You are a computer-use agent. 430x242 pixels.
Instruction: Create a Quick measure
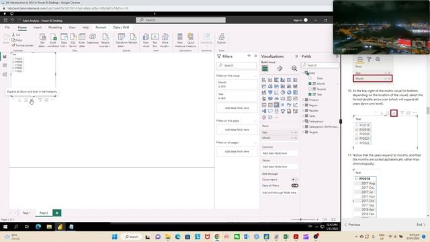[191, 40]
